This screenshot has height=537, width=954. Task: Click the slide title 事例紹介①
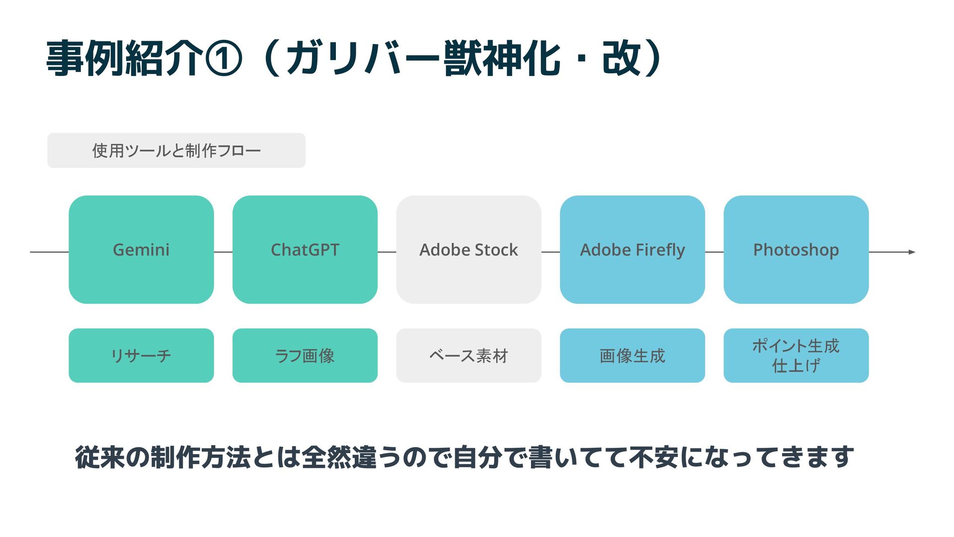point(144,59)
